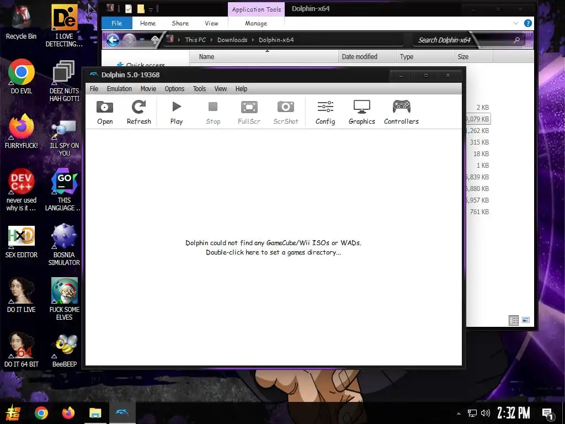Screen dimensions: 565x424
Task: Select the DO IT 64 BIT desktop icon
Action: [22, 349]
